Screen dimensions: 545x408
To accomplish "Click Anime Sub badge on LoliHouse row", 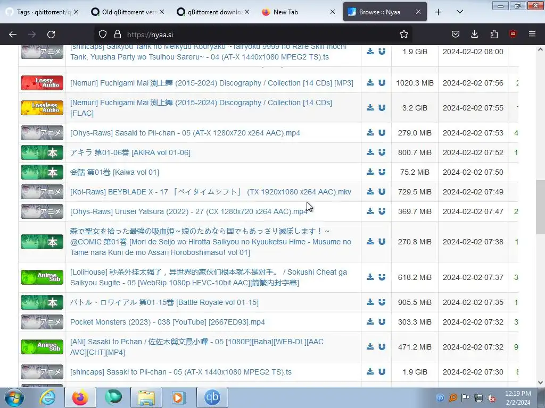I will 42,277.
